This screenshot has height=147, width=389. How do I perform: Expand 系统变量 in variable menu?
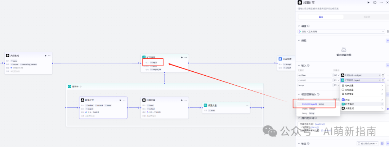point(362,94)
